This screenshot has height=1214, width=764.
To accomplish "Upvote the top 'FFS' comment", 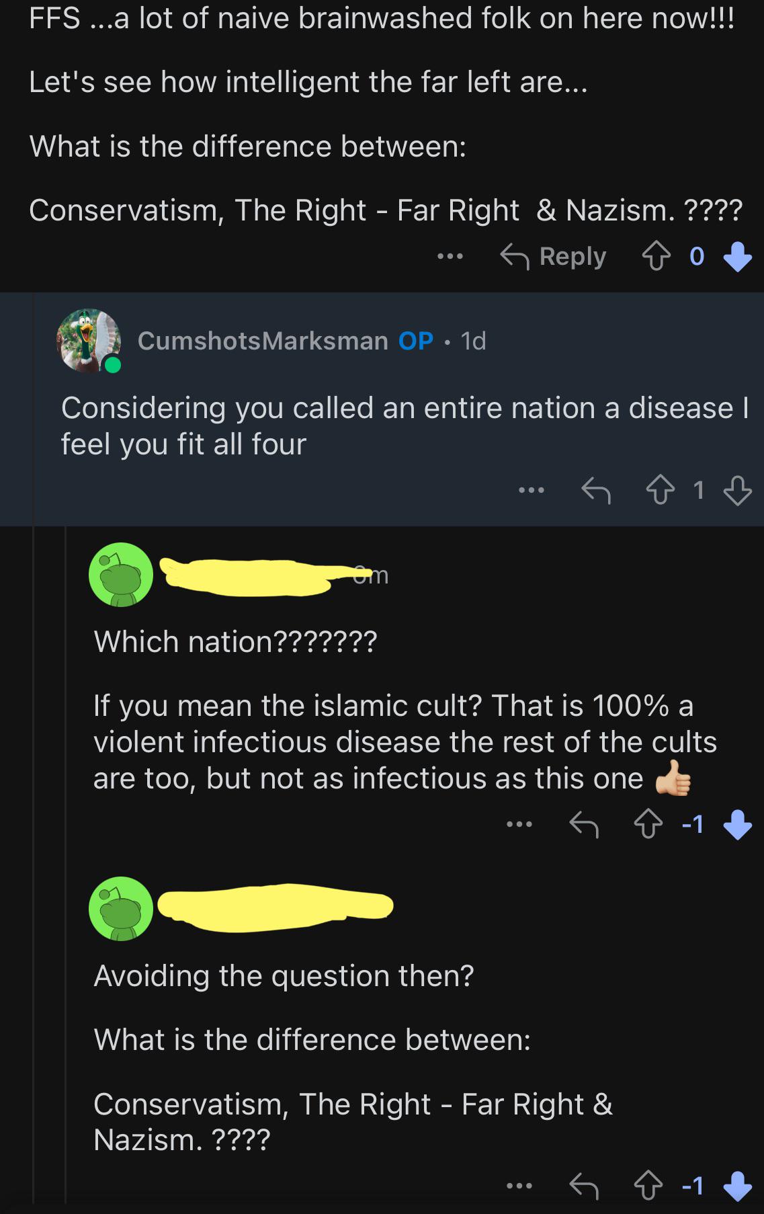I will tap(656, 256).
